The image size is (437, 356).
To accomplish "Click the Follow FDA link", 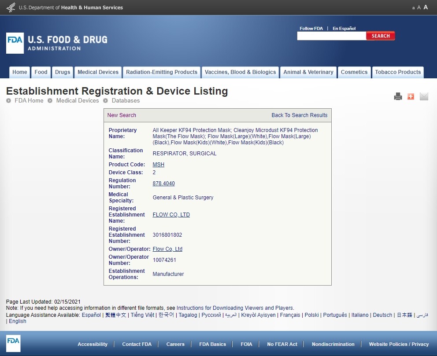I will pos(311,29).
